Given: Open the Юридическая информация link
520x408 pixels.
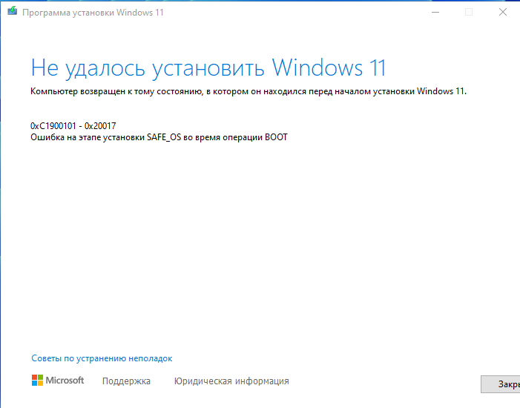Looking at the screenshot, I should pos(231,381).
